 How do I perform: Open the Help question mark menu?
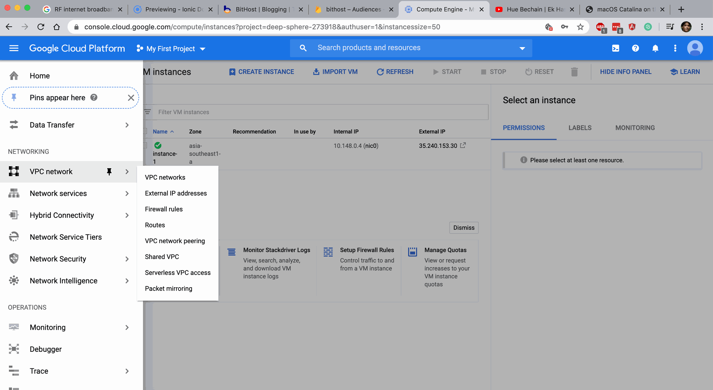(635, 48)
